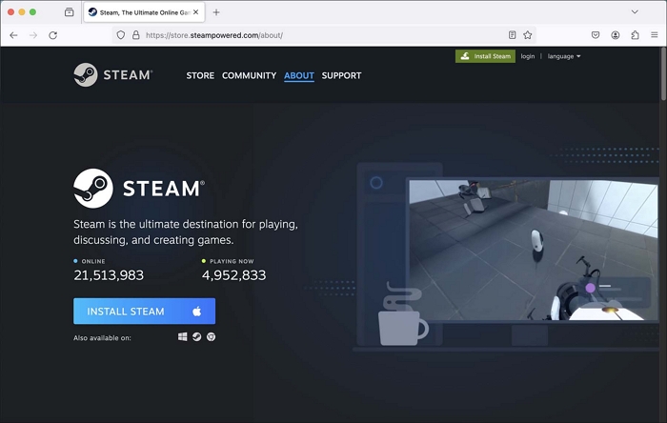This screenshot has height=423, width=667.
Task: Click the PLAYING NOW count 4,952,833
Action: click(x=234, y=275)
